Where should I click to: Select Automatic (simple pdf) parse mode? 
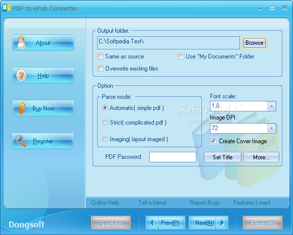pos(105,107)
